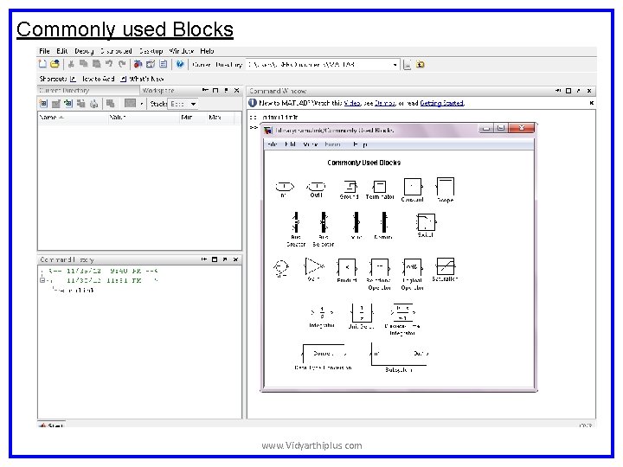Open the Debug menu

tap(84, 51)
